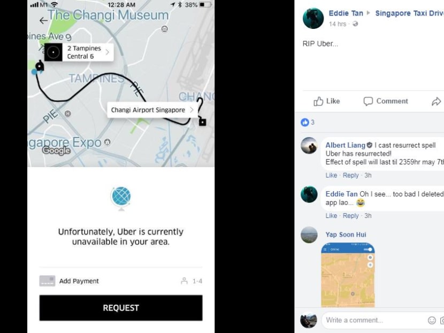Open the emoji picker in comment box

pos(432,320)
